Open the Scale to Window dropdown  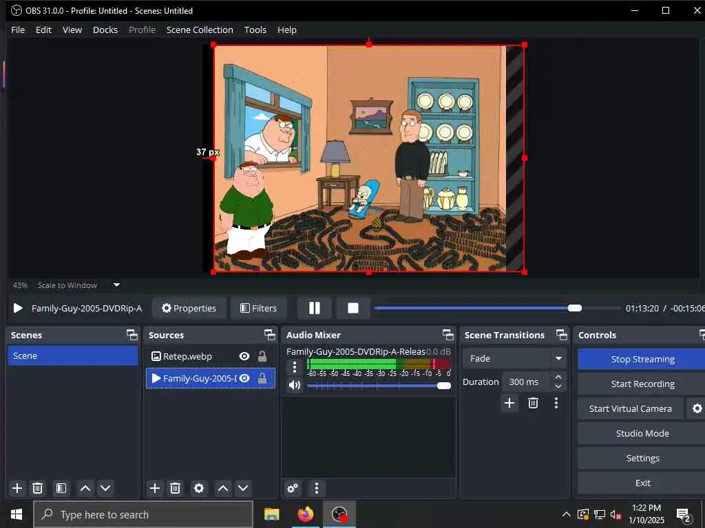pyautogui.click(x=78, y=285)
